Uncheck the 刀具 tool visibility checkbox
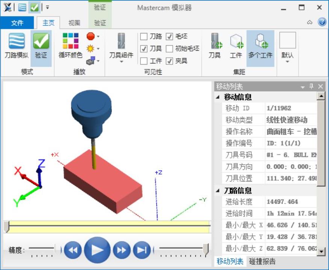The image size is (329, 270). tap(144, 49)
